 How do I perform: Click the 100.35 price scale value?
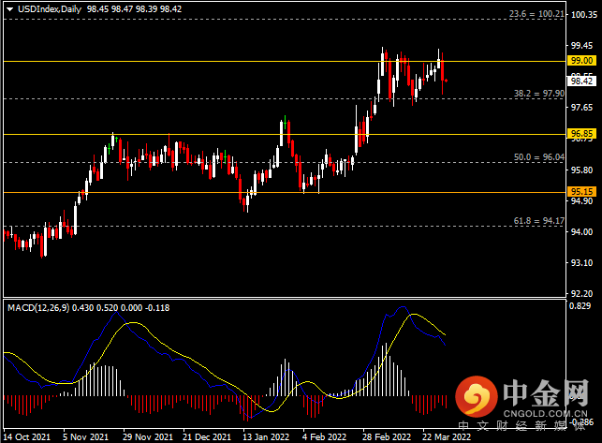point(584,15)
